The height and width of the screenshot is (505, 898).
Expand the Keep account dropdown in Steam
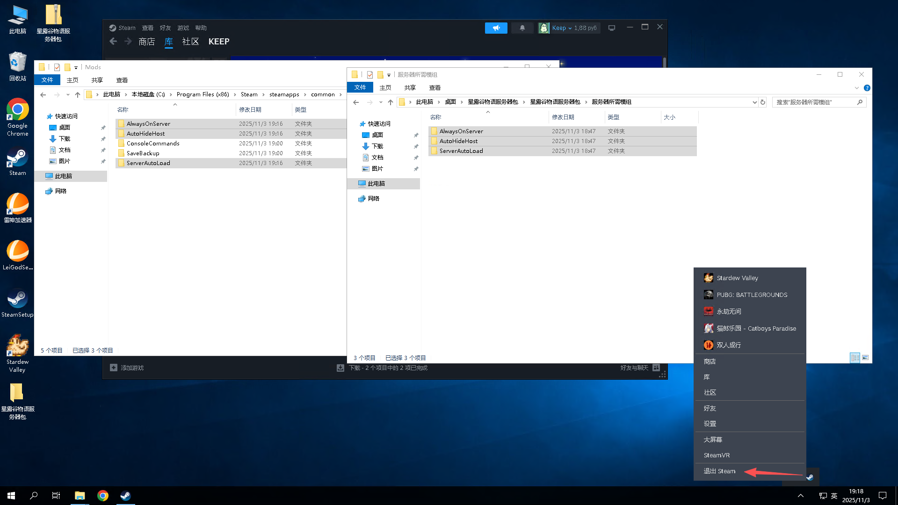[570, 28]
